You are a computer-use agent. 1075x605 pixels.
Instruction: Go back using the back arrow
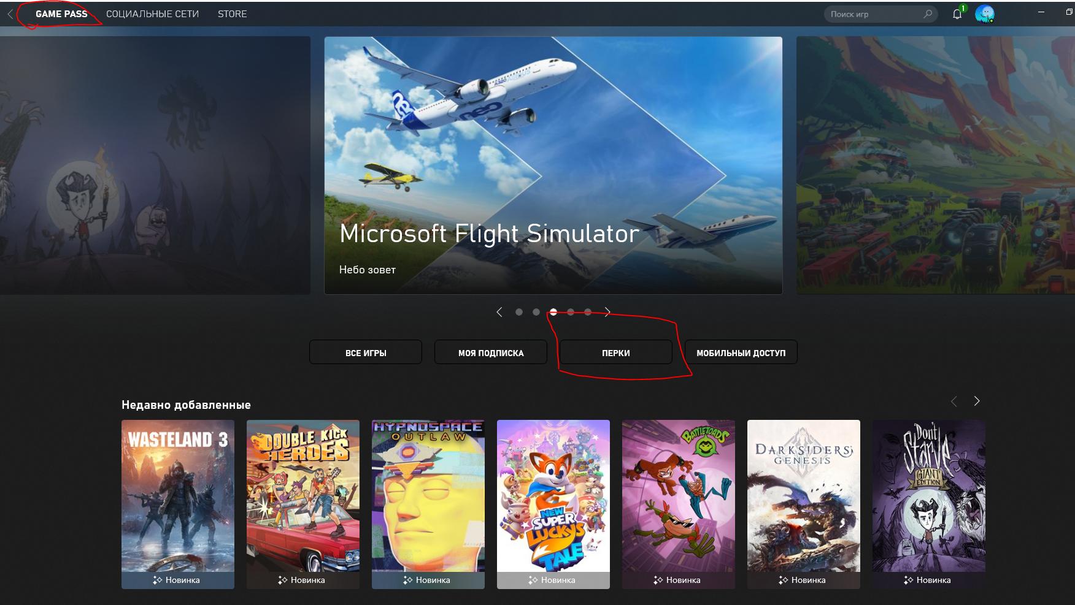(x=10, y=14)
